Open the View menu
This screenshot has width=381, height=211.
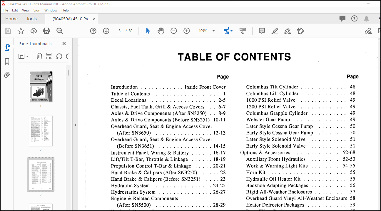point(26,10)
